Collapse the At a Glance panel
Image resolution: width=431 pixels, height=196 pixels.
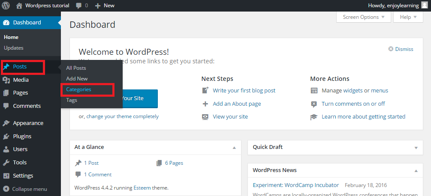[x=234, y=148]
